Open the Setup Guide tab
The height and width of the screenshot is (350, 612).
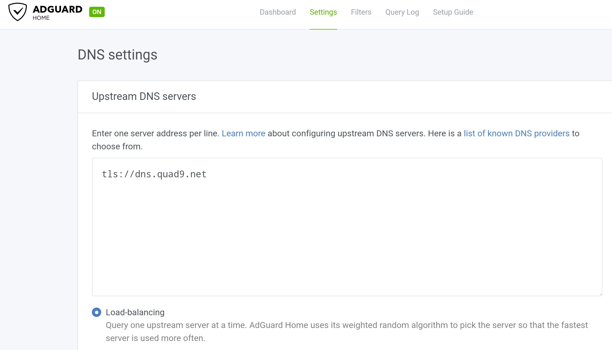[x=453, y=12]
